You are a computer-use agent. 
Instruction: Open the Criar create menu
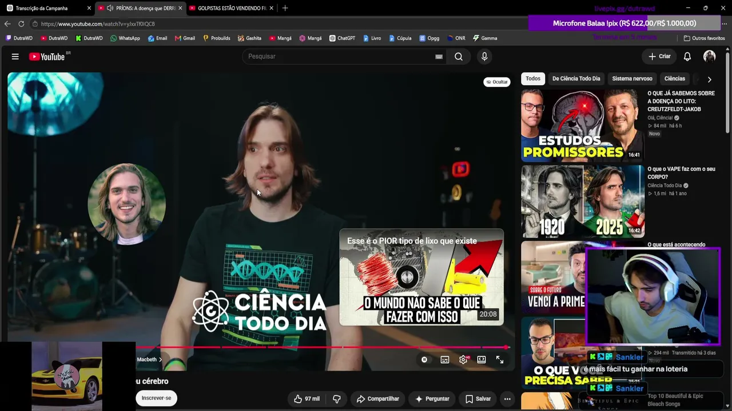coord(659,57)
